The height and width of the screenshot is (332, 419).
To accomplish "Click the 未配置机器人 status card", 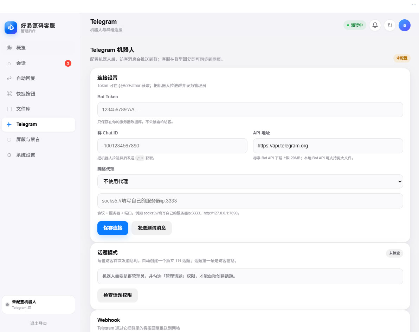I will click(38, 305).
